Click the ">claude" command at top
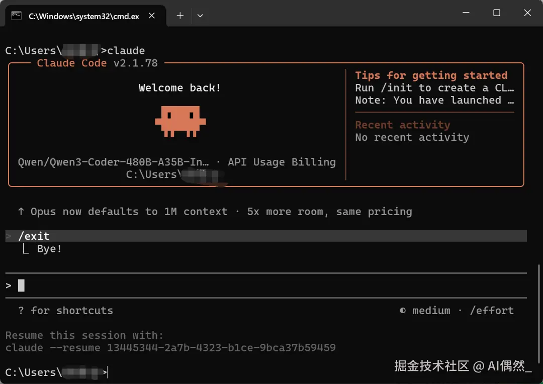 click(123, 51)
